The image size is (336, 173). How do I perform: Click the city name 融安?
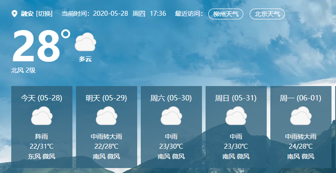27,14
